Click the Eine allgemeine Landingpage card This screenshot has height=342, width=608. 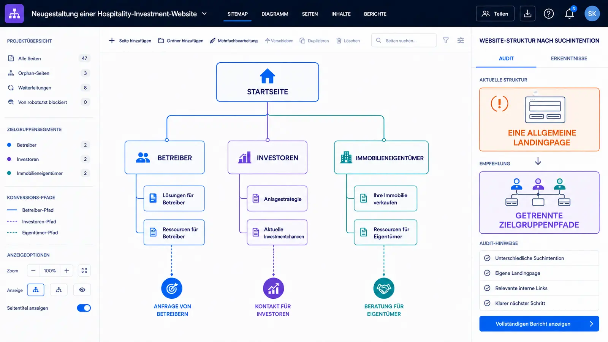[x=539, y=120]
